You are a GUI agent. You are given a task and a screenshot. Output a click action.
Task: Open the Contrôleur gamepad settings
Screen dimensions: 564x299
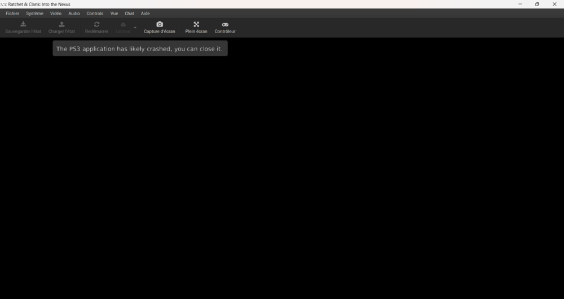[x=225, y=24]
